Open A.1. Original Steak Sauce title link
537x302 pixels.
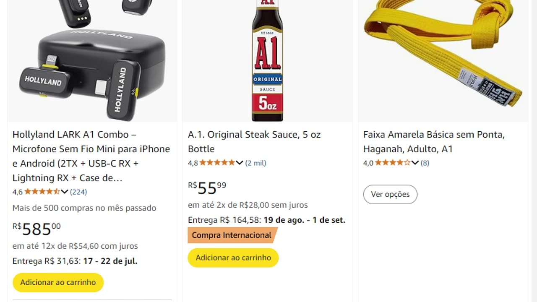tap(254, 142)
